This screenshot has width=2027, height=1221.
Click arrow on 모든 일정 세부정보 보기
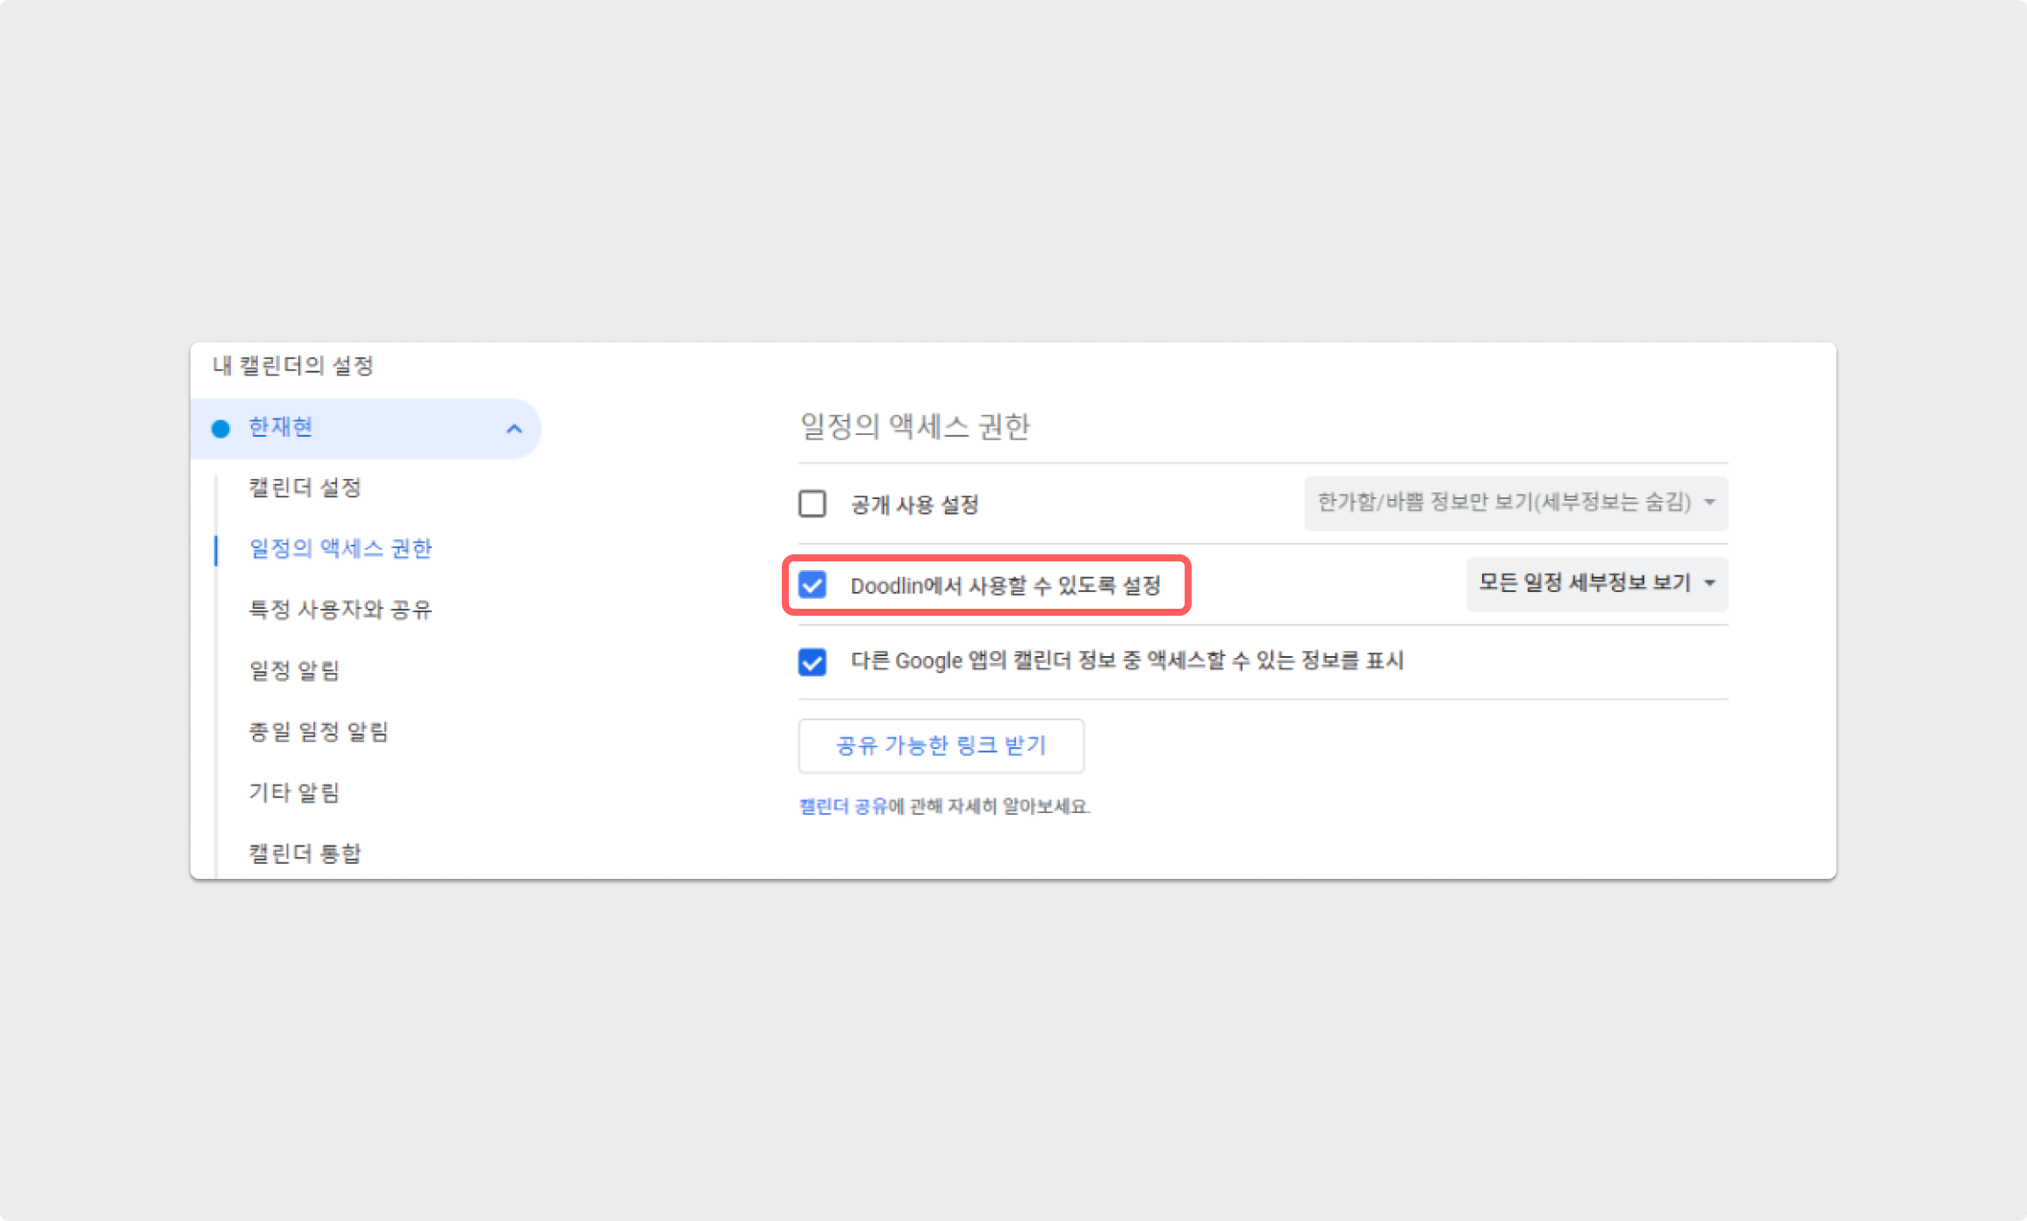click(x=1709, y=583)
